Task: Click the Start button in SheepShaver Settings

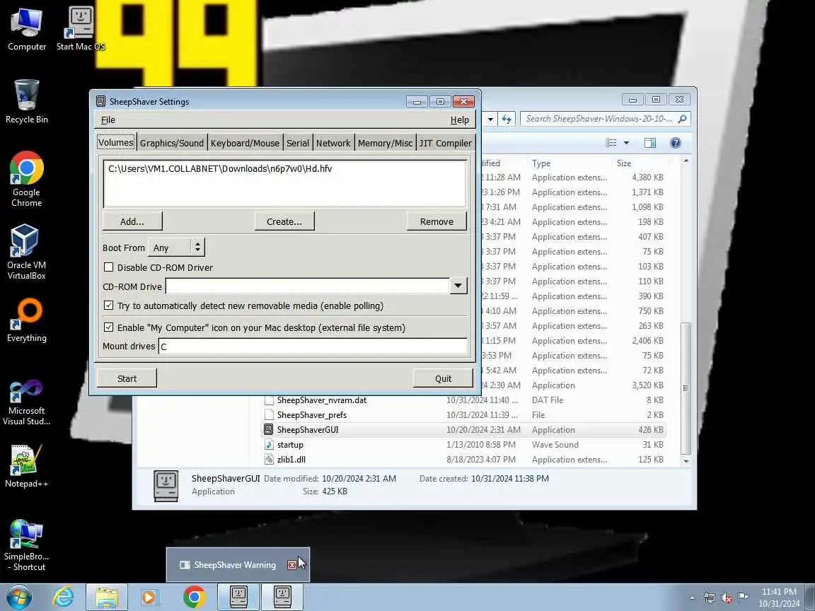Action: tap(127, 378)
